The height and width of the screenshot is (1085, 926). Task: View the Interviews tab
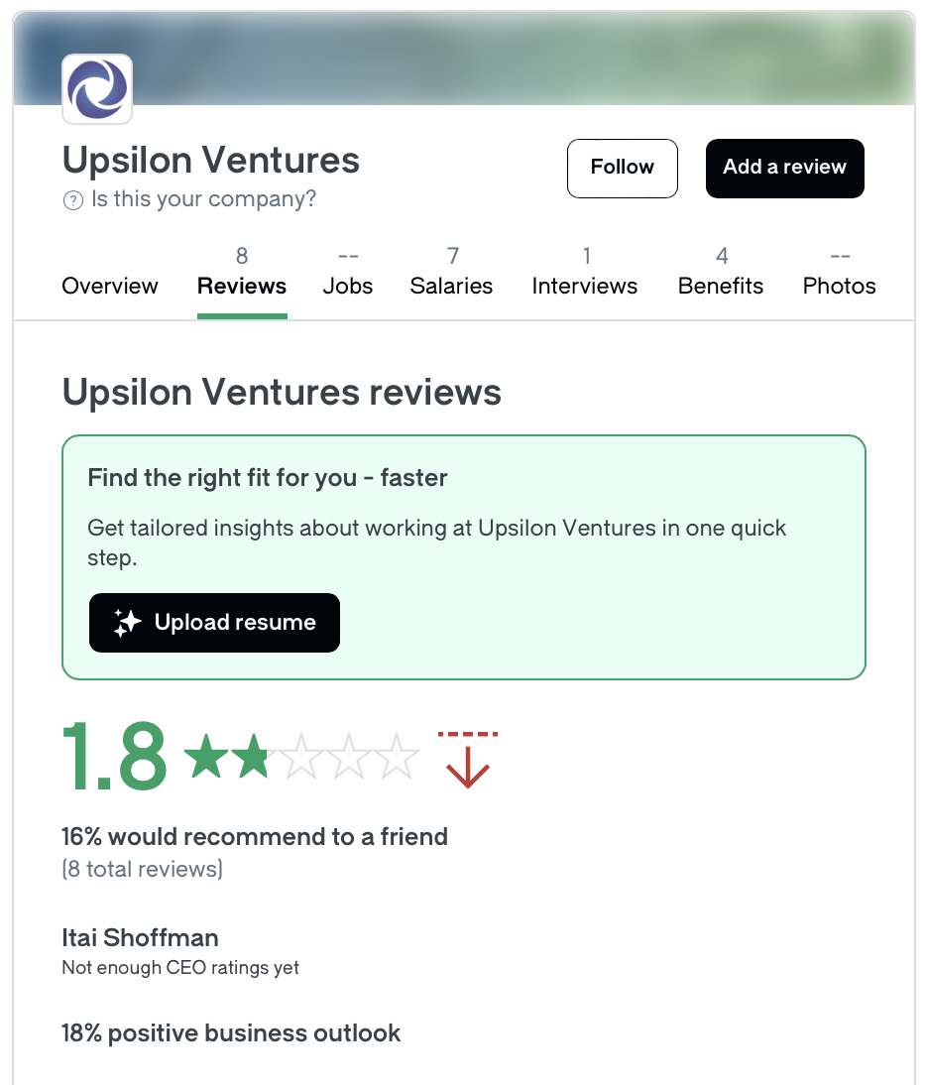click(585, 274)
